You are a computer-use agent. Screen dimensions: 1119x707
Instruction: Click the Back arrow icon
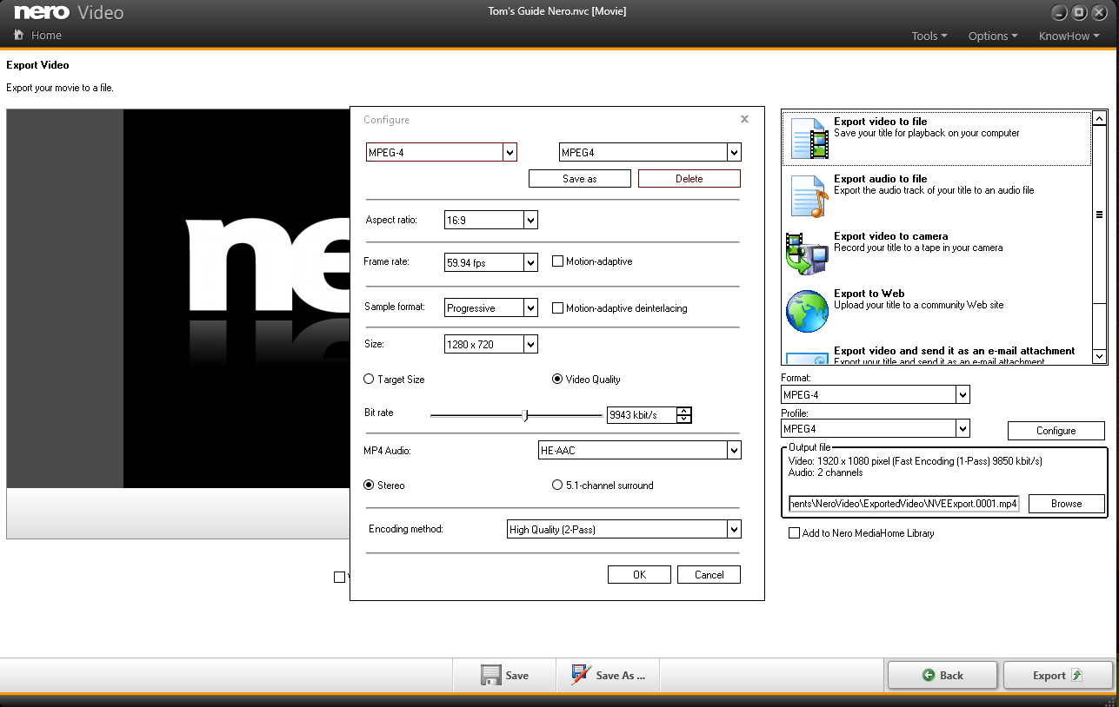(x=929, y=675)
